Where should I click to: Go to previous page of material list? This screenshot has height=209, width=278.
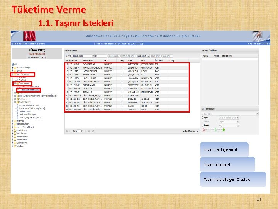coord(70,131)
